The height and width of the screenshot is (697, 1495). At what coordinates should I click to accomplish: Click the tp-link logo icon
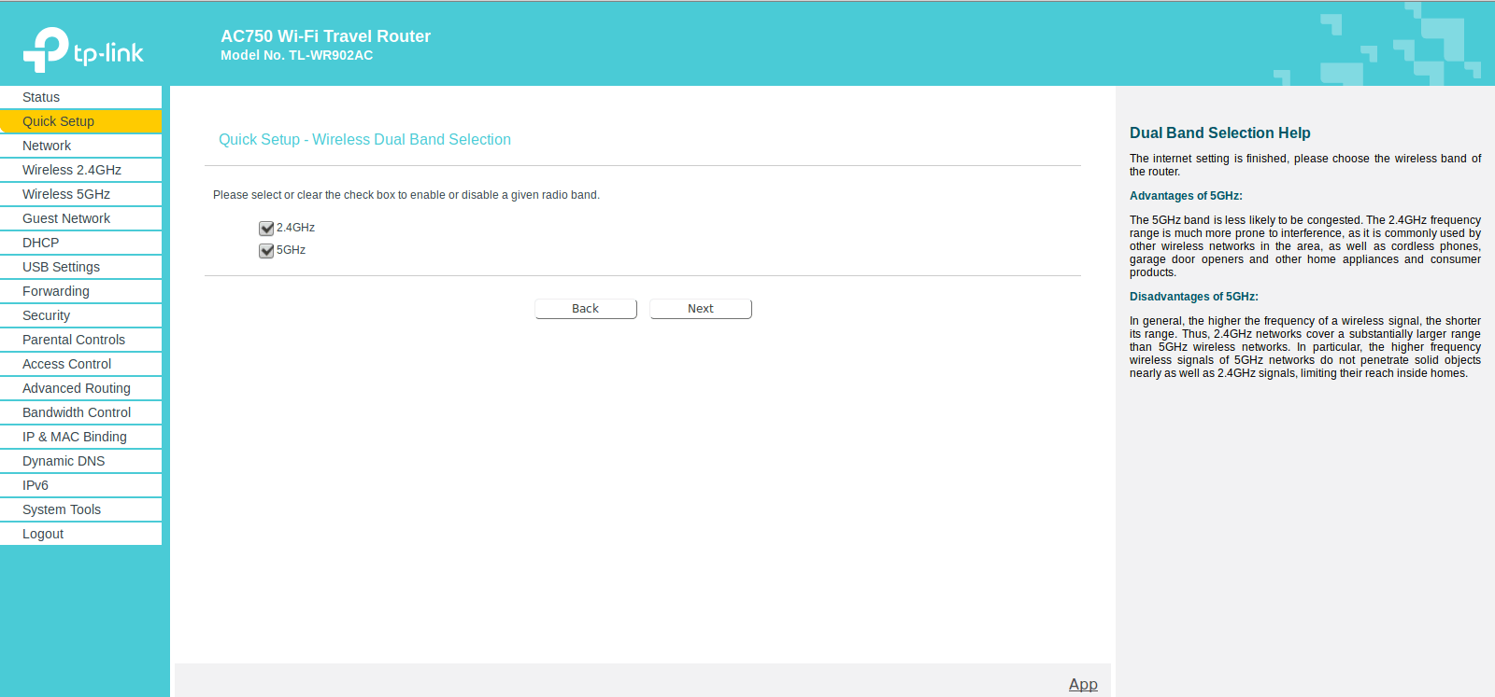pos(47,49)
